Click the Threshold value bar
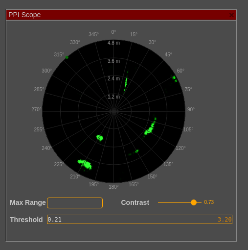Screen dimensions: 248x250 tap(139, 219)
